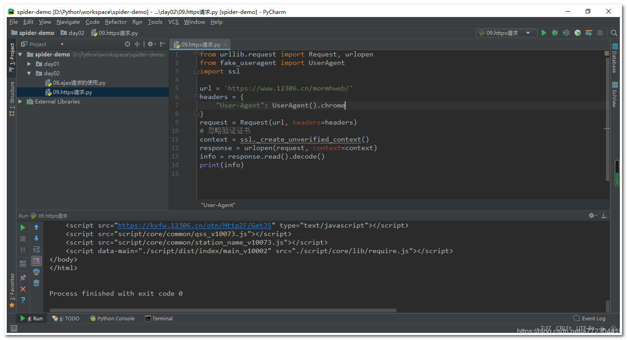The width and height of the screenshot is (627, 340).
Task: Open the 7: Structure side tab
Action: [x=12, y=99]
